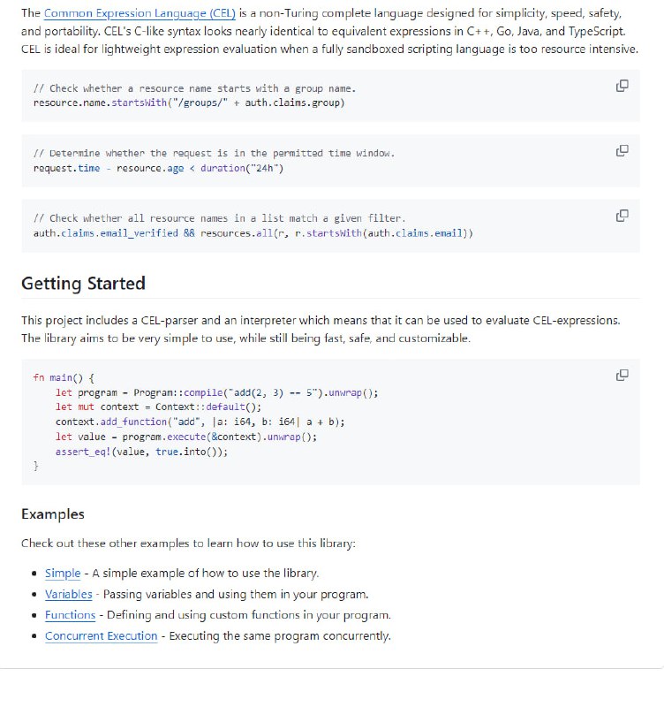Copy the permitted time window code snippet
This screenshot has height=707, width=664.
tap(622, 150)
